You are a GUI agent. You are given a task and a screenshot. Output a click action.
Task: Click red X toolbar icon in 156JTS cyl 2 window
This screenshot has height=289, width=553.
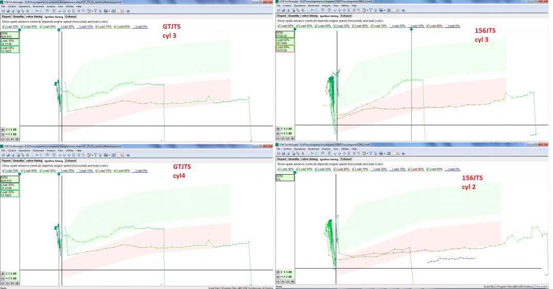click(x=398, y=154)
